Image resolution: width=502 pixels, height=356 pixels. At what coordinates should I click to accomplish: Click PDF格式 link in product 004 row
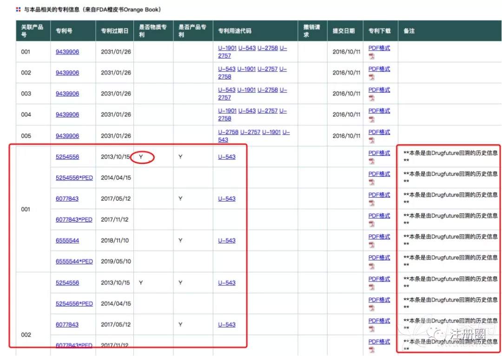(379, 111)
